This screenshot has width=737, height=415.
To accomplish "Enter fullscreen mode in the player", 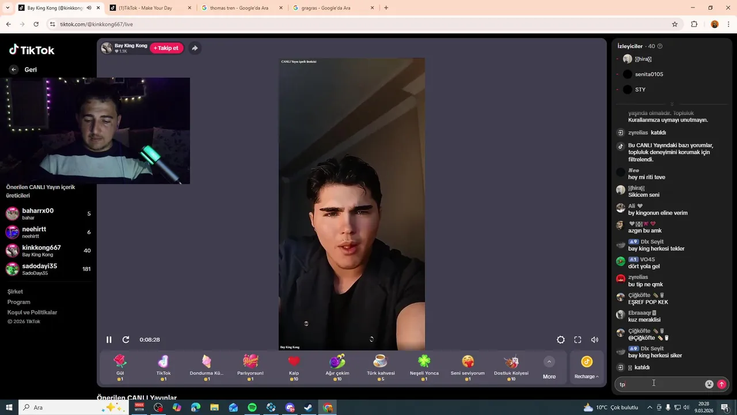I will (x=578, y=339).
